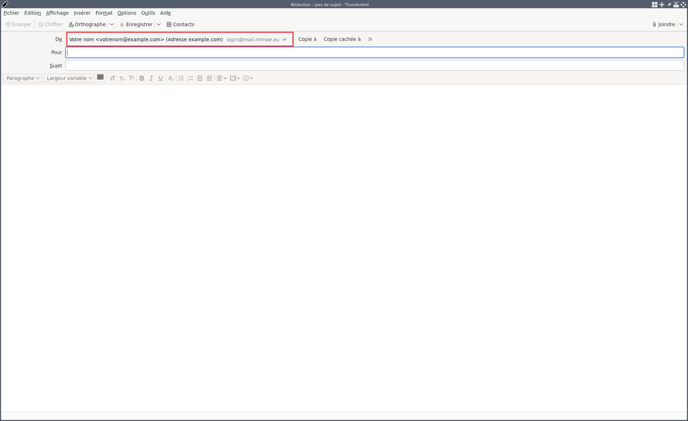Open the text alignment dropdown
The image size is (688, 421).
(x=222, y=78)
